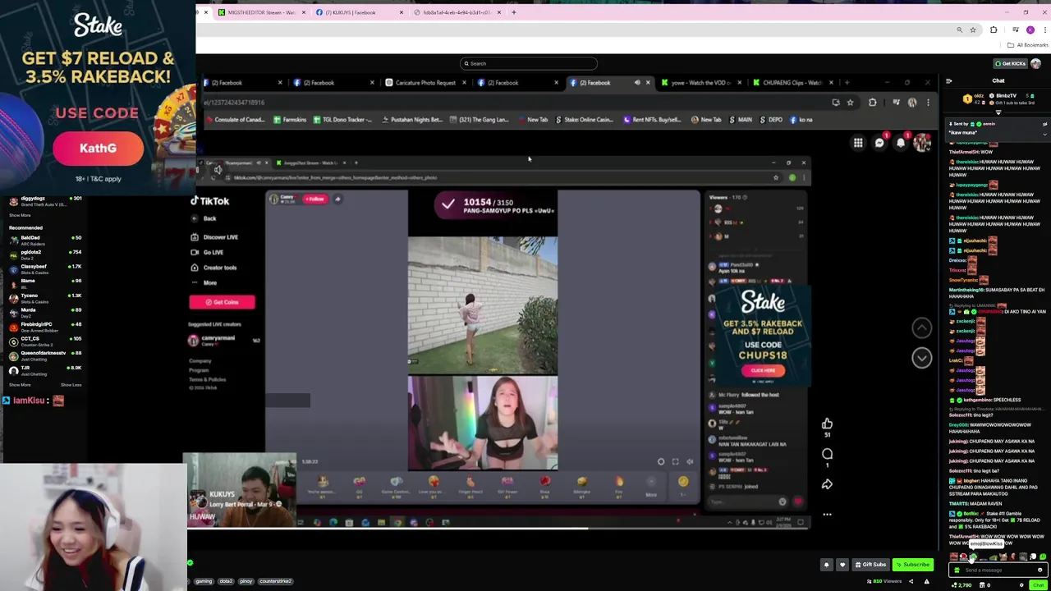Screen dimensions: 1051x591
Task: Mute the active Facebook tab audio icon
Action: pyautogui.click(x=636, y=82)
